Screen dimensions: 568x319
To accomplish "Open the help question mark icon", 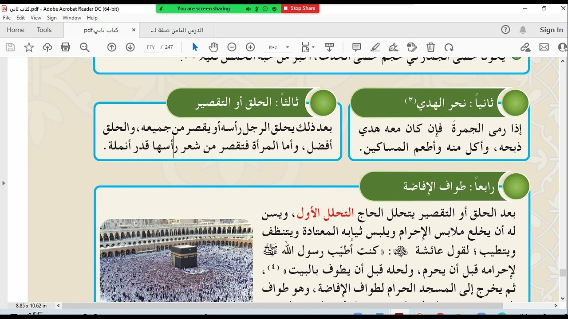I will pyautogui.click(x=505, y=30).
